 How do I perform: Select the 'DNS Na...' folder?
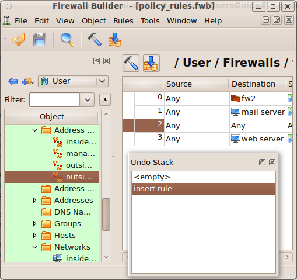click(66, 212)
